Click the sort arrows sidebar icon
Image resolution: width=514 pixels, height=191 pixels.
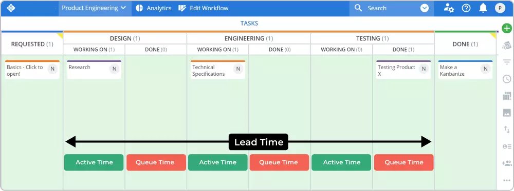pyautogui.click(x=507, y=130)
